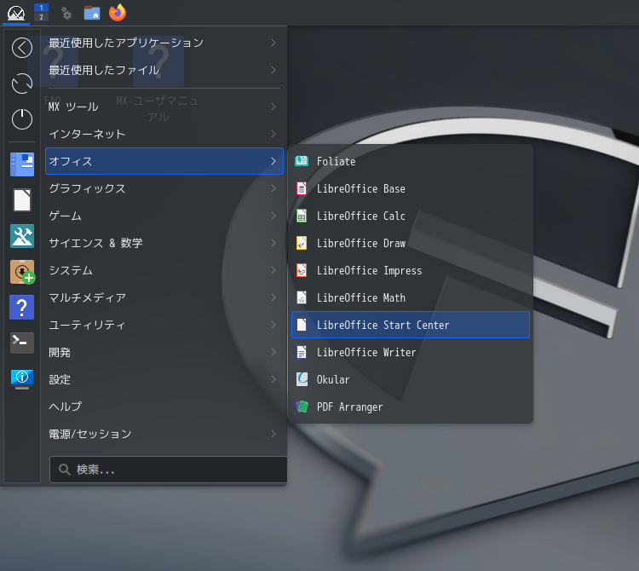639x571 pixels.
Task: Open Okular from the Office list
Action: coord(411,379)
